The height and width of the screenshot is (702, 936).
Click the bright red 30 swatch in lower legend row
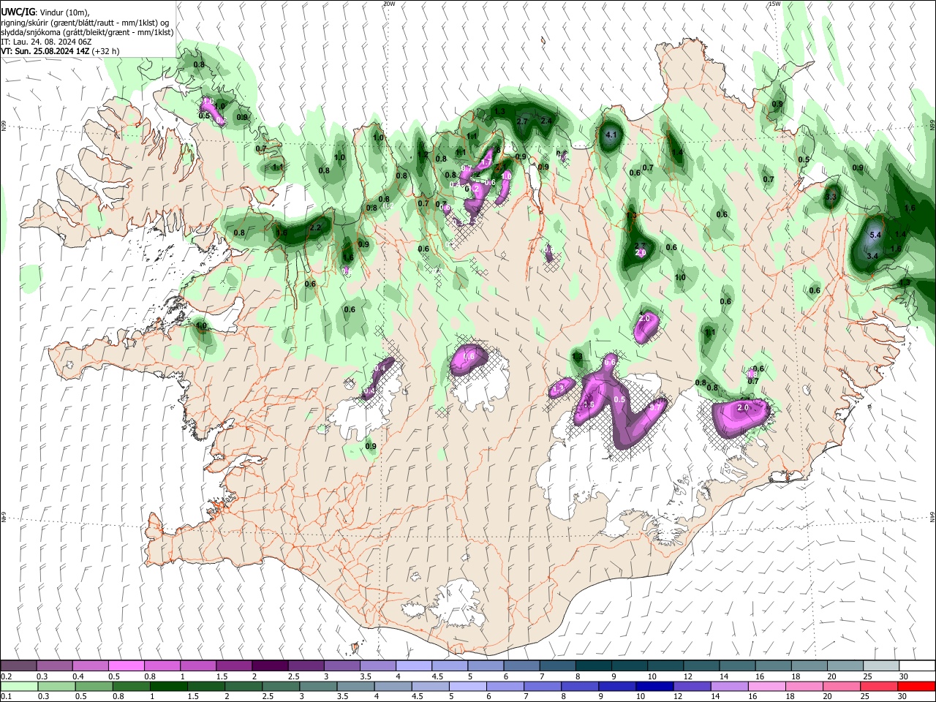pos(916,686)
